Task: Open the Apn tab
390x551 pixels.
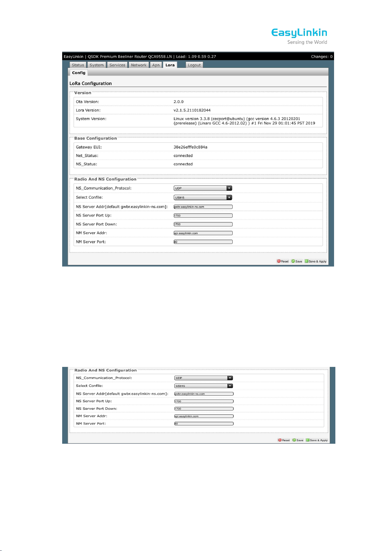Action: (x=156, y=65)
